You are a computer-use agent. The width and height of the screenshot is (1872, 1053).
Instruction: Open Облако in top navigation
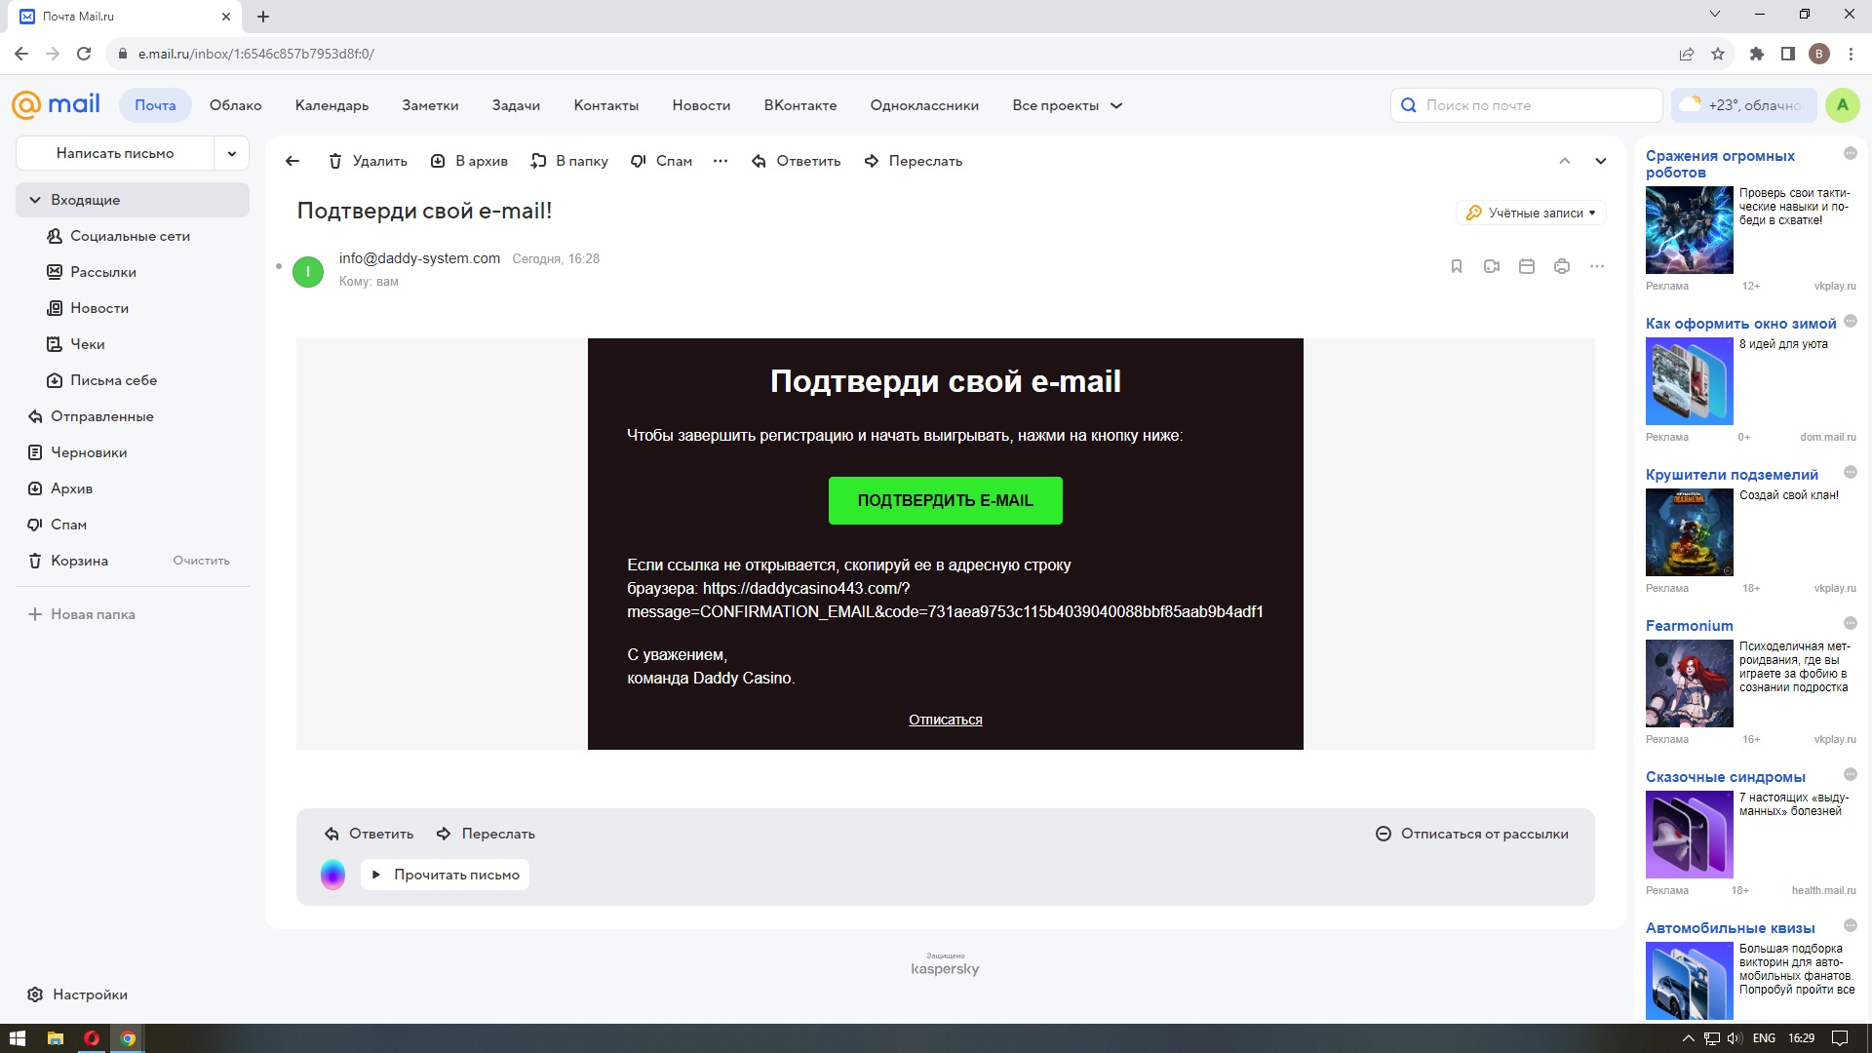(x=235, y=105)
